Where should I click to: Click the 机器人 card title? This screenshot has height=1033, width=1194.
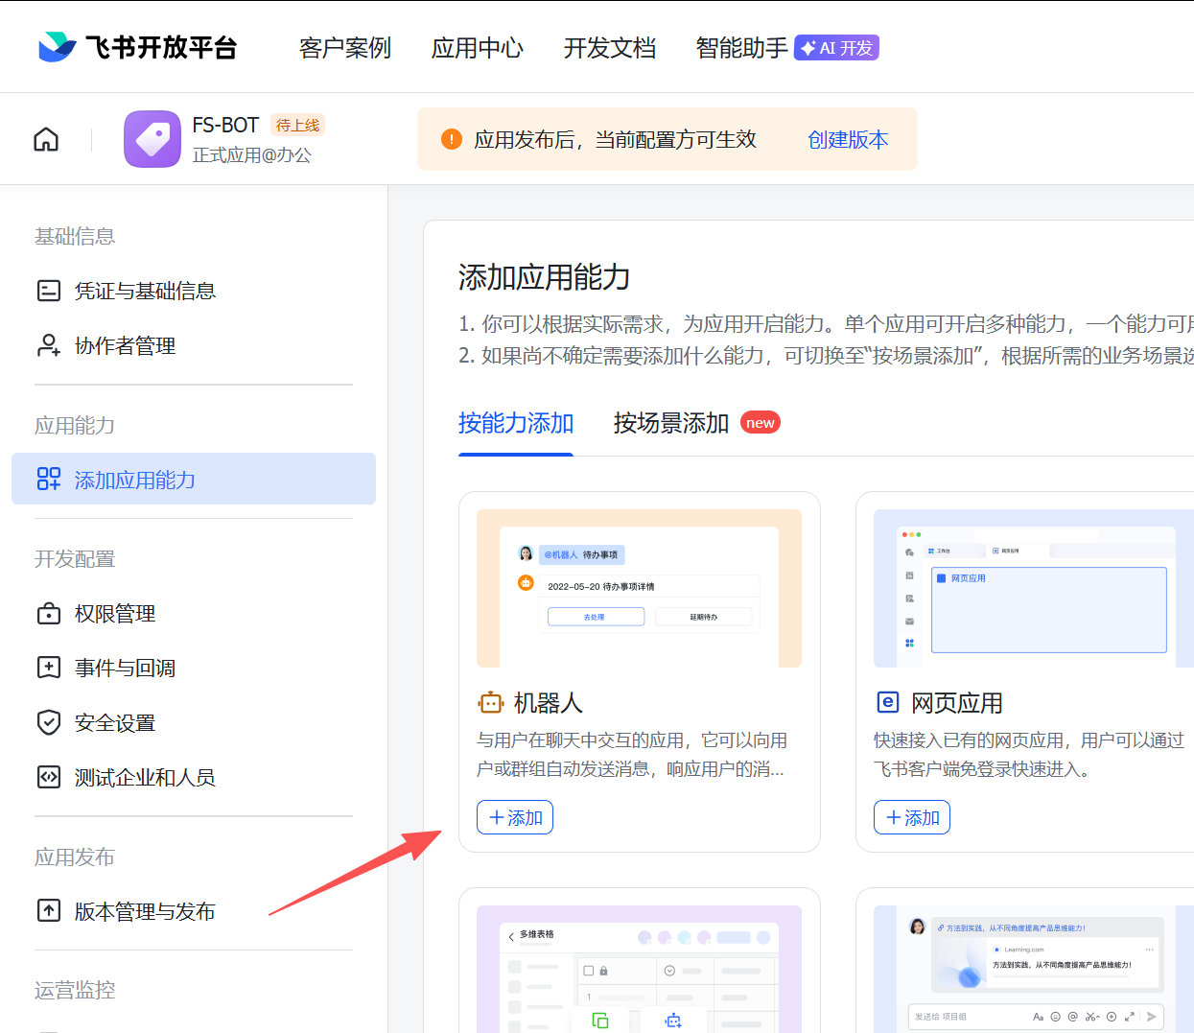point(549,703)
